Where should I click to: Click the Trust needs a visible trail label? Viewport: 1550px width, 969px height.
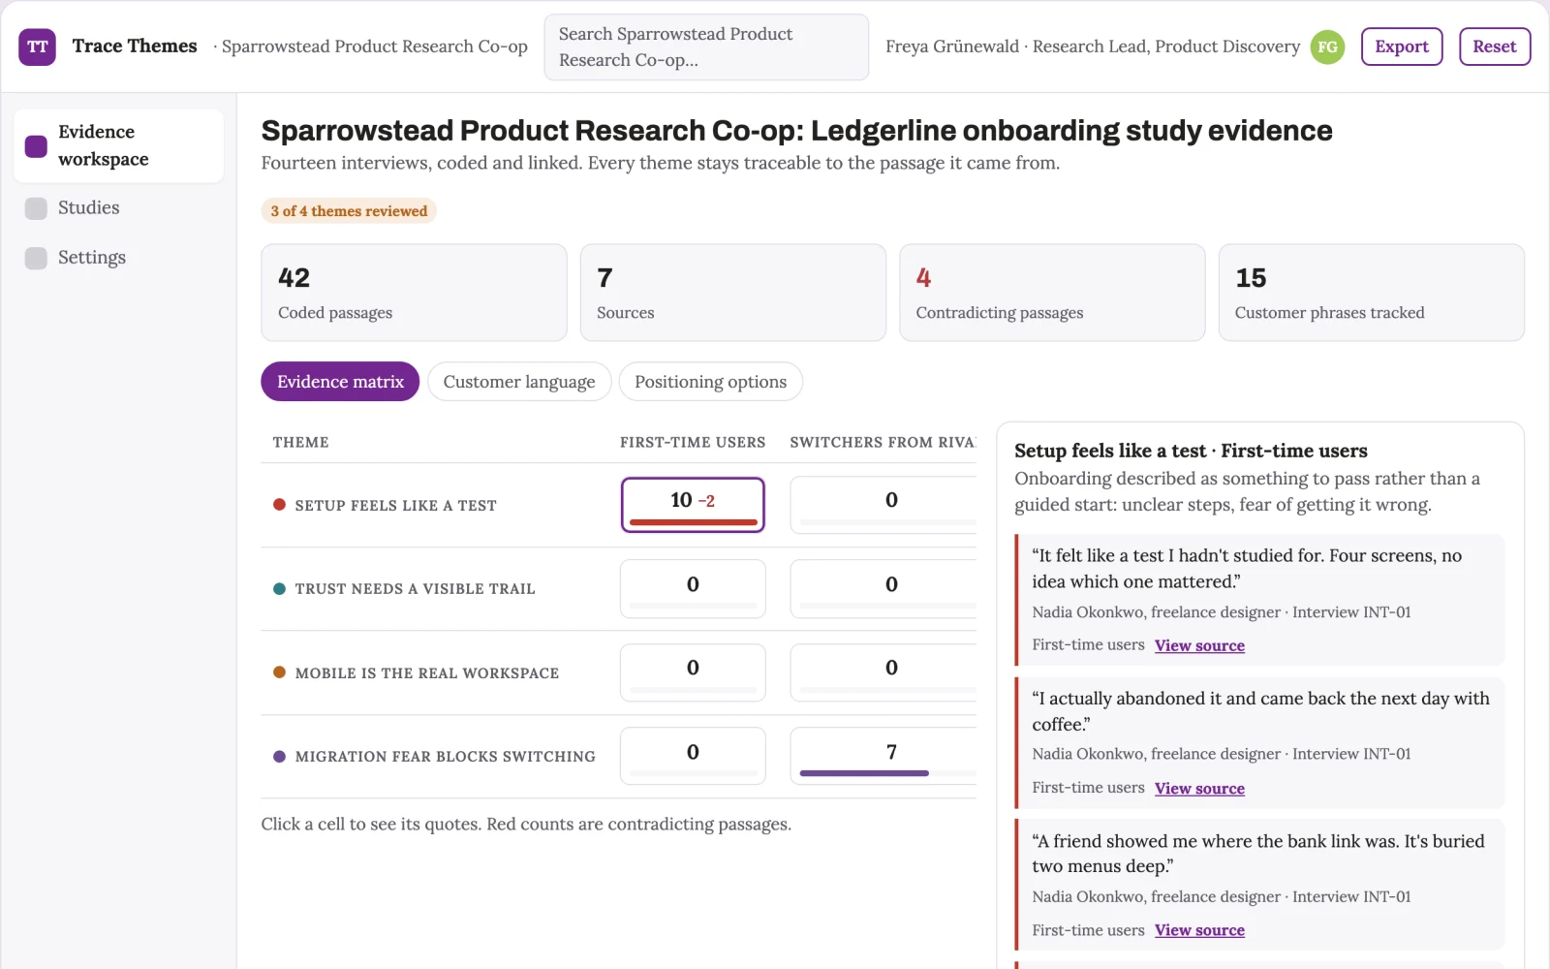point(415,588)
